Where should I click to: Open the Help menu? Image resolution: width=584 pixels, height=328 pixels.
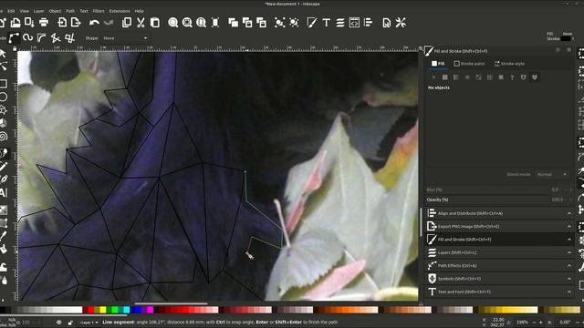(139, 11)
